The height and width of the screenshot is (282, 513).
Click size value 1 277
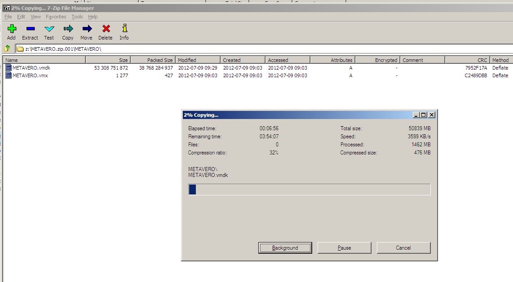click(x=122, y=75)
